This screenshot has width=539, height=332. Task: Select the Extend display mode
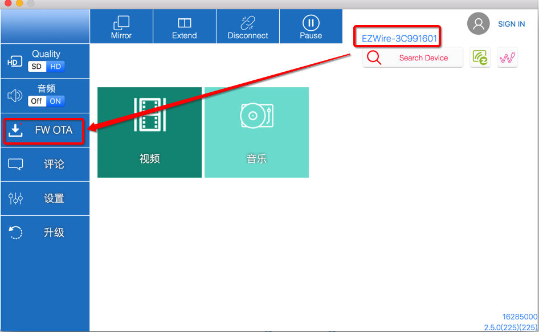pos(185,26)
